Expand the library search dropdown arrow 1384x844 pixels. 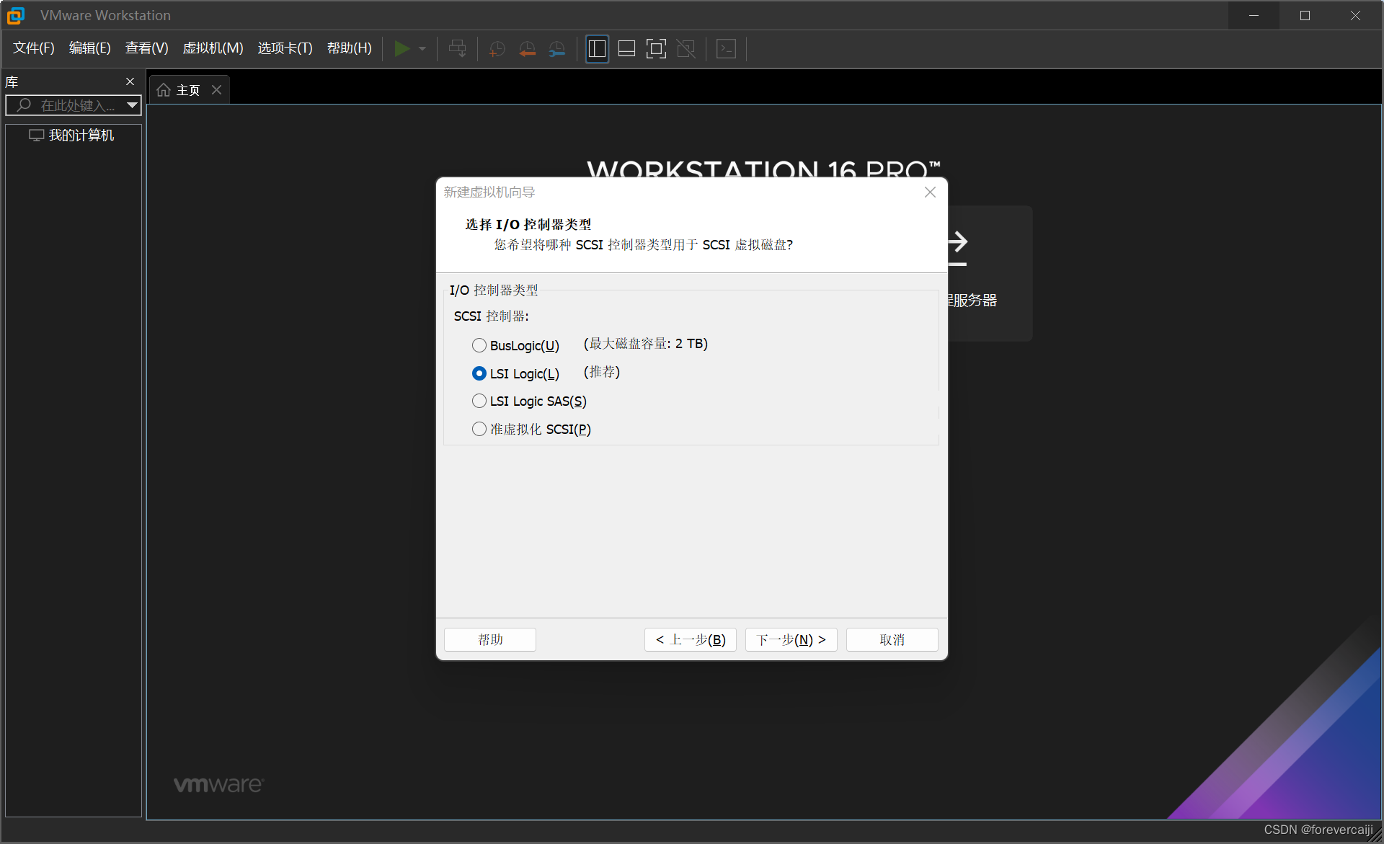132,105
